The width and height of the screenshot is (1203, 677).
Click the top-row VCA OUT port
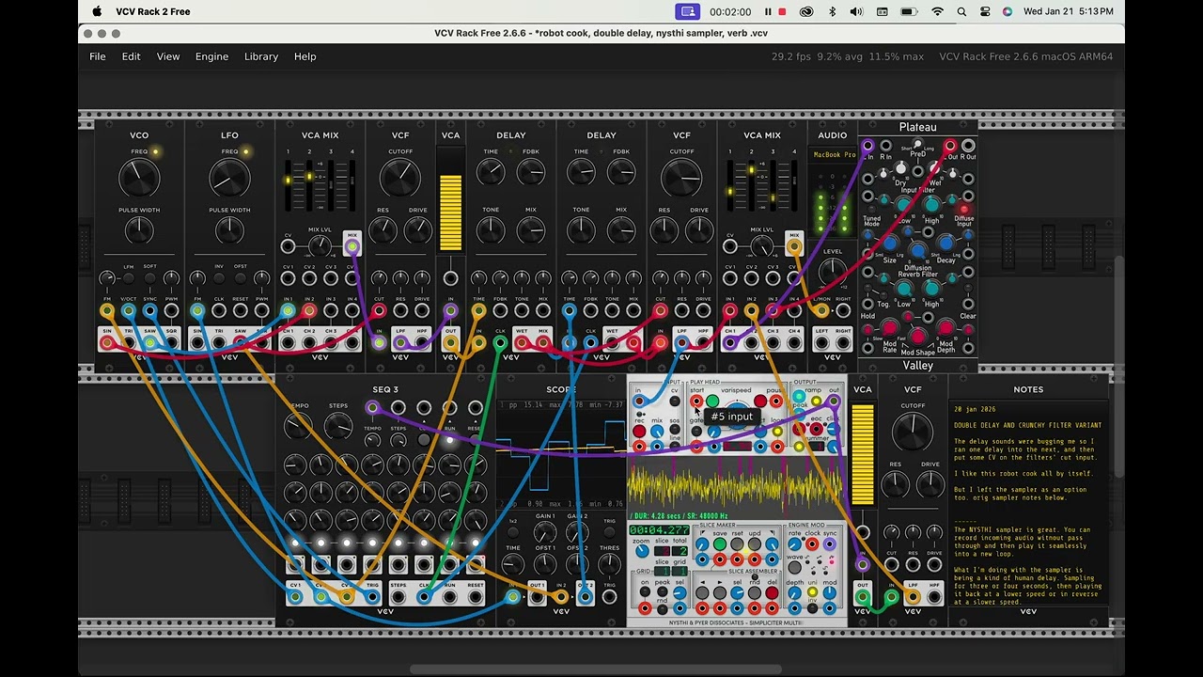click(x=451, y=342)
